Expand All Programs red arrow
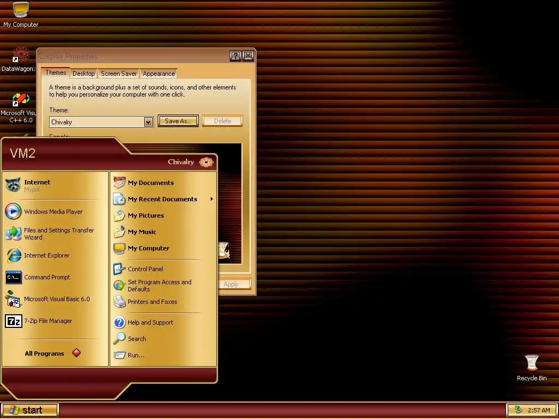559x419 pixels. (x=76, y=353)
